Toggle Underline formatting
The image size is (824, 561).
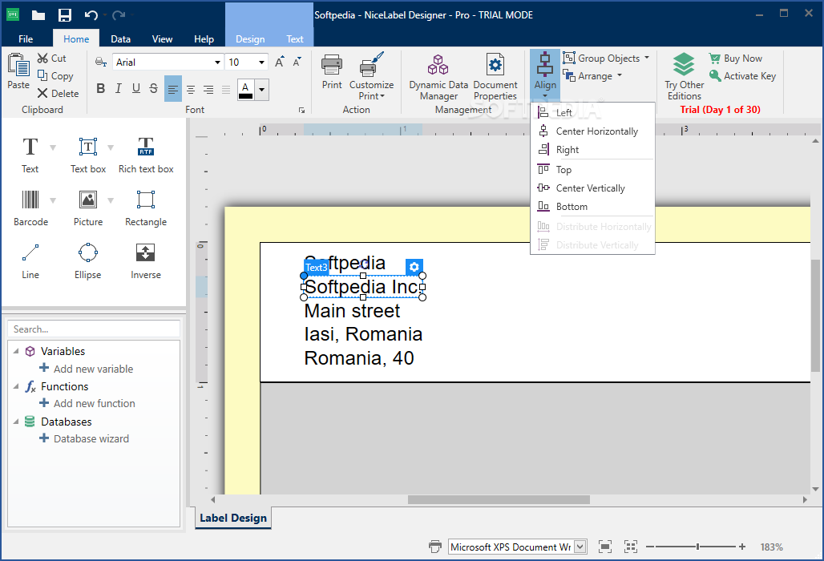(136, 89)
